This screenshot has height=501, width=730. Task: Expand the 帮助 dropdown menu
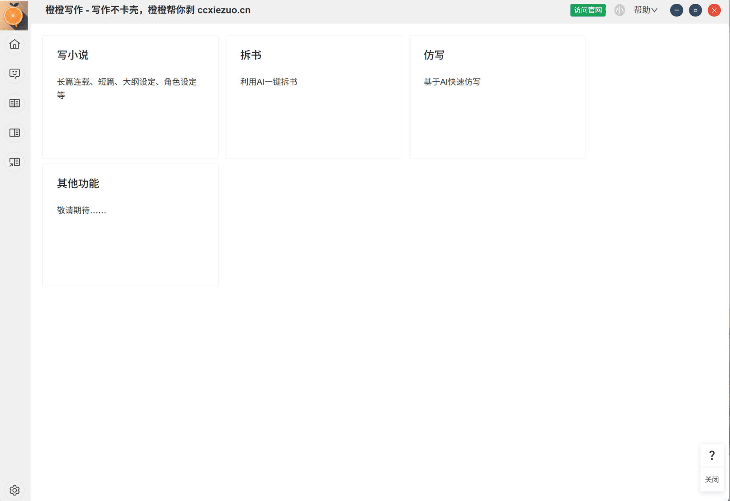pyautogui.click(x=645, y=10)
